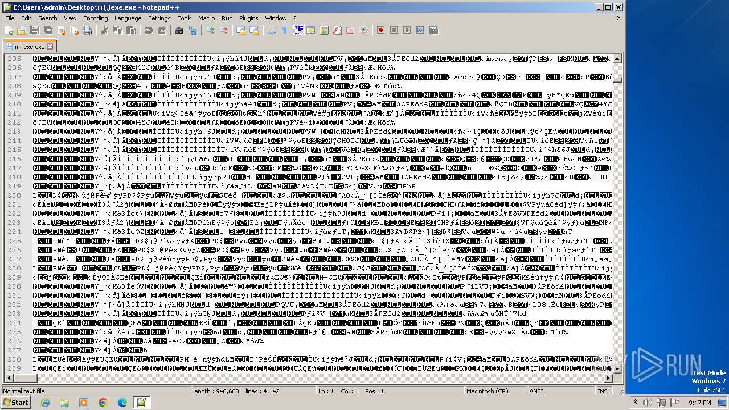Click the Macintosh (CR) status field

495,391
